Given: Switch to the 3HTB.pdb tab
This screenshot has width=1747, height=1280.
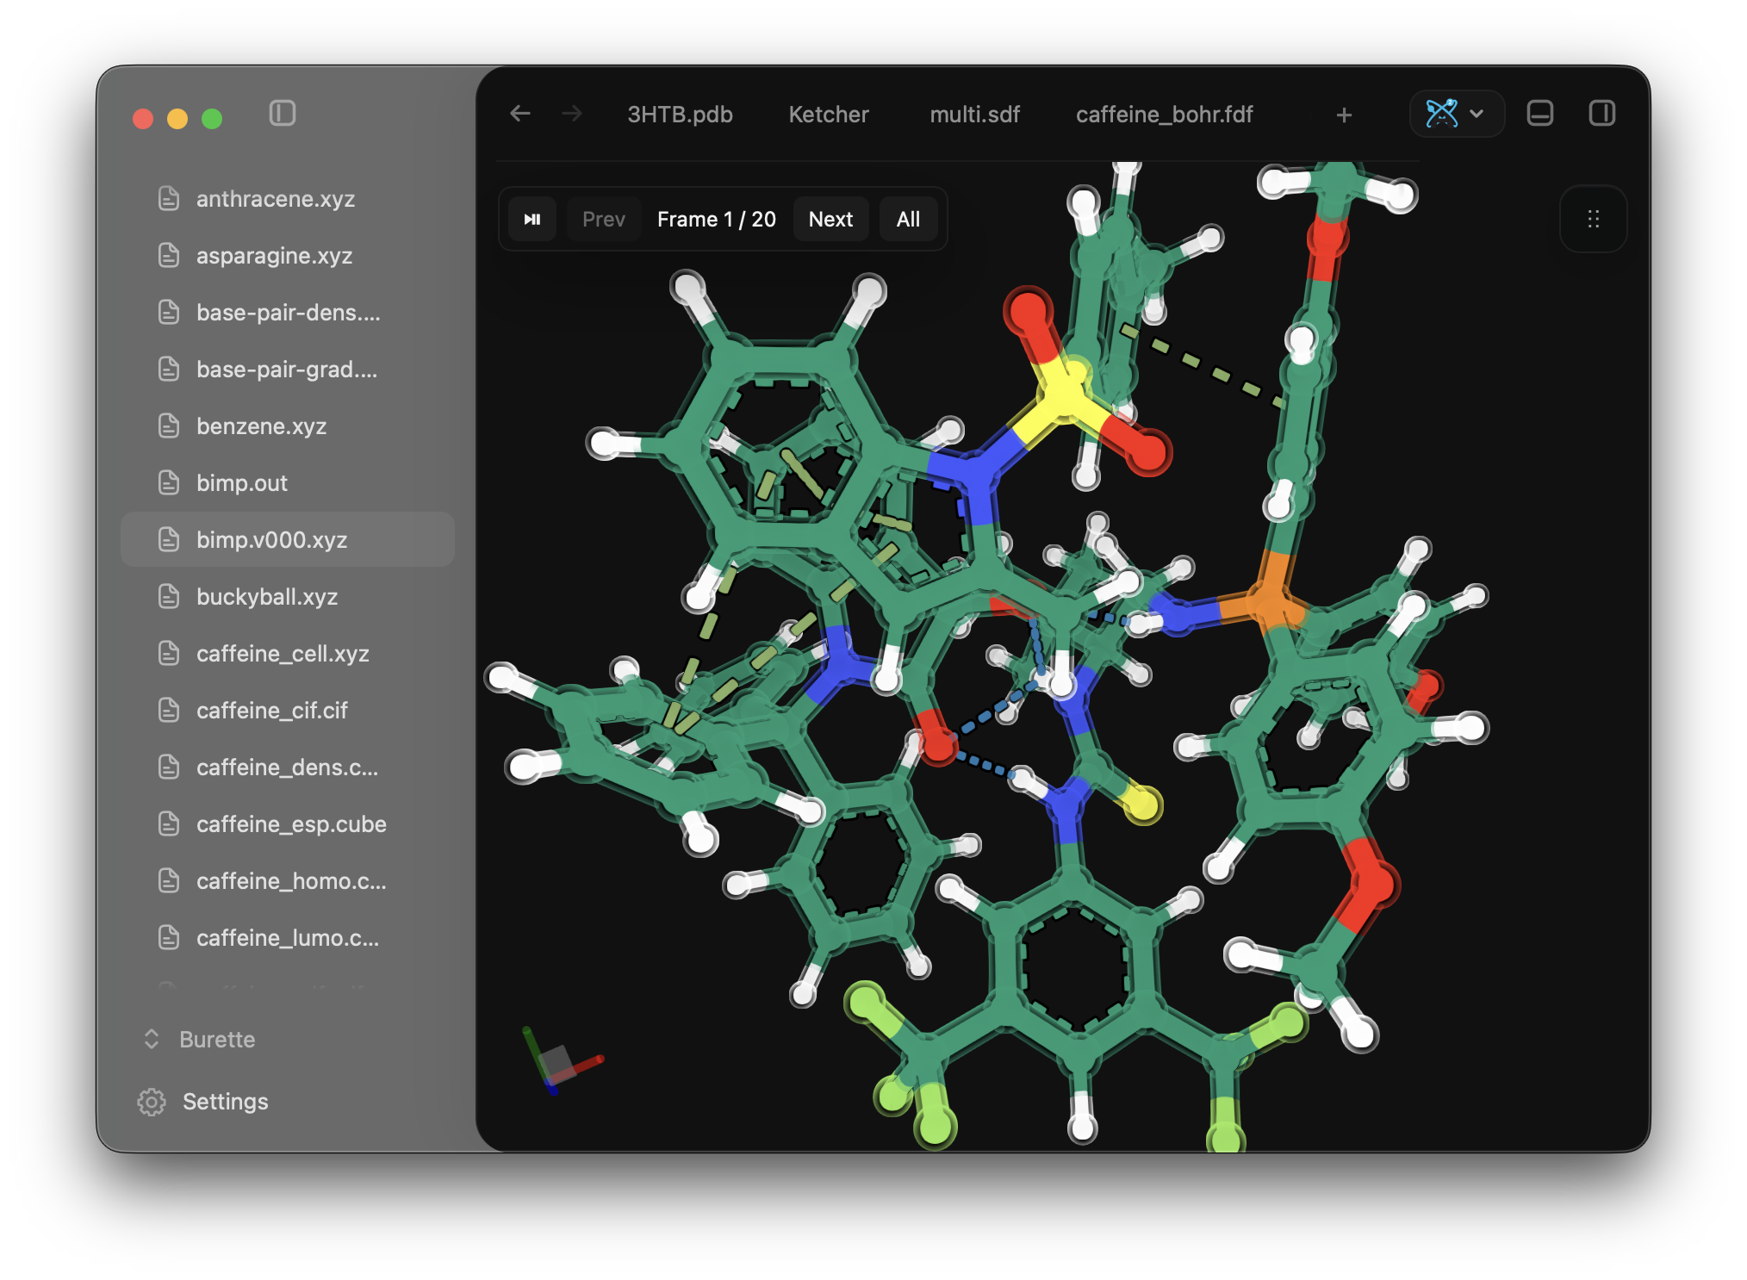Looking at the screenshot, I should click(x=680, y=115).
